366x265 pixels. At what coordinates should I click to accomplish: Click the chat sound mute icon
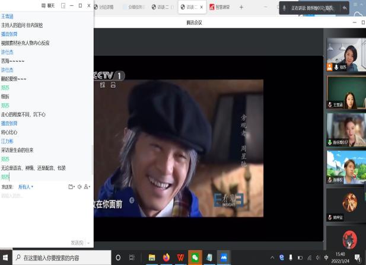pyautogui.click(x=80, y=187)
